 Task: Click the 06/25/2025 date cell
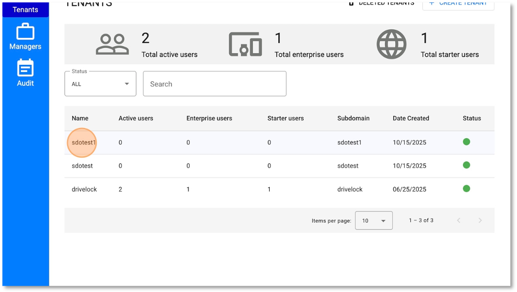click(410, 189)
